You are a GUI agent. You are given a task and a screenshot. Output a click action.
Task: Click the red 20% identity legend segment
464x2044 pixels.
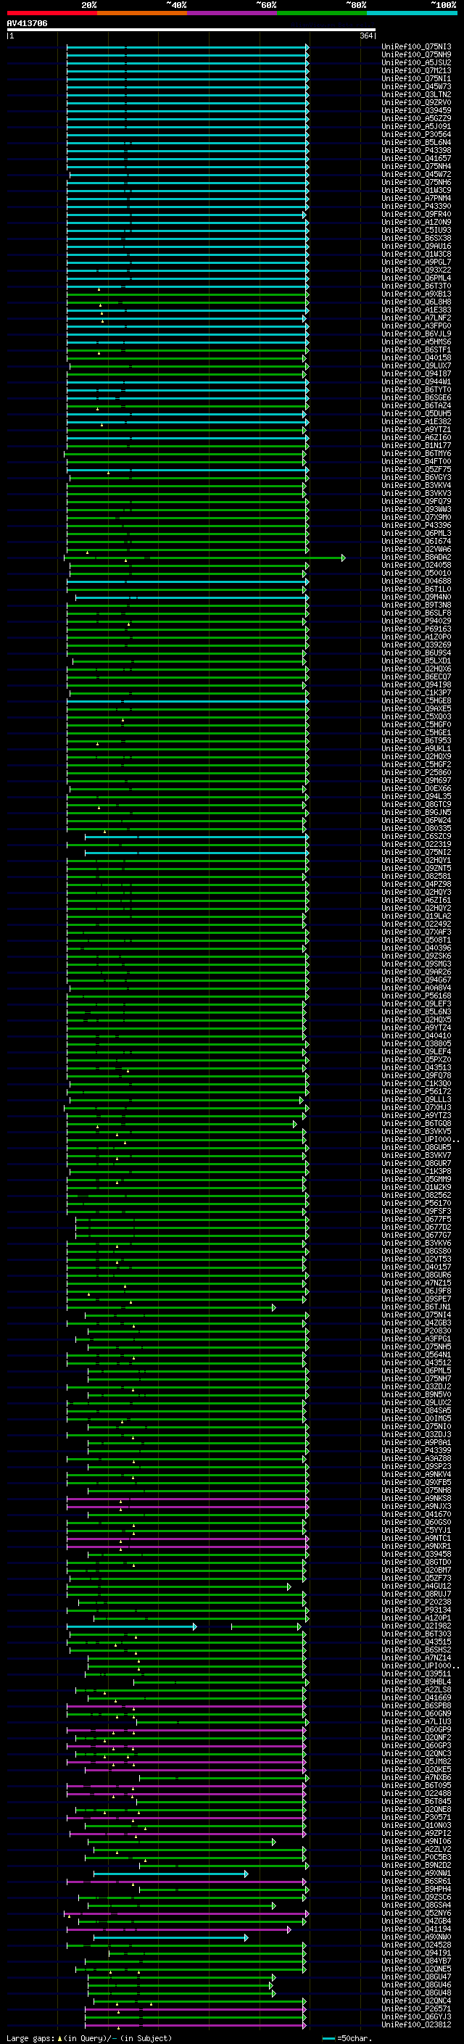coord(51,14)
